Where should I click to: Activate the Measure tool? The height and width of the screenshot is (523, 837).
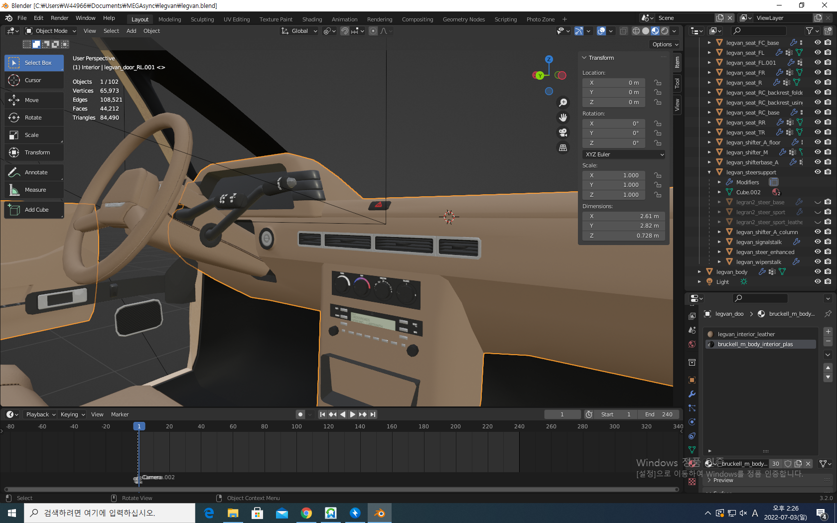click(34, 190)
